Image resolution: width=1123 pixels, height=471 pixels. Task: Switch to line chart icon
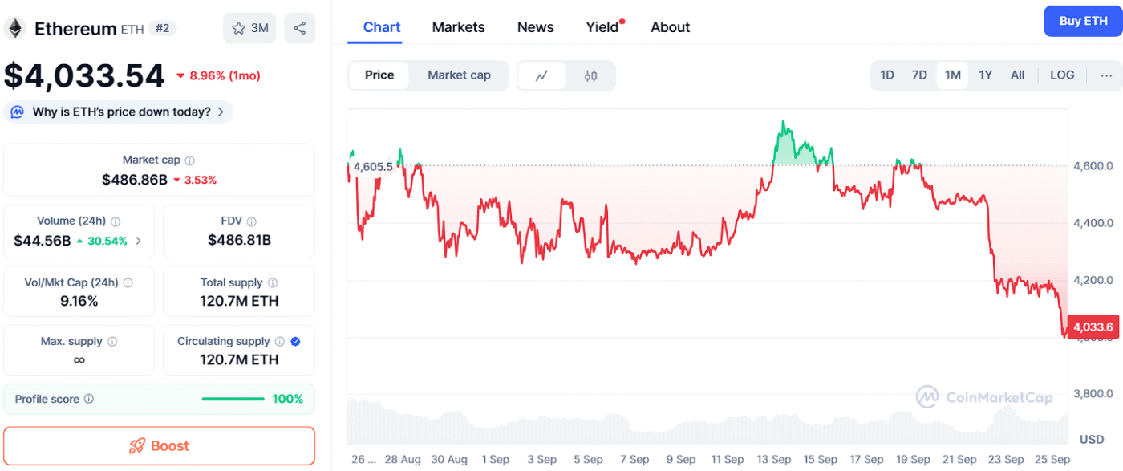(541, 75)
